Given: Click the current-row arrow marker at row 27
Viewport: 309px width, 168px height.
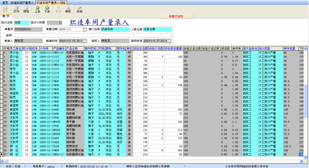Looking at the screenshot, I should click(1, 154).
